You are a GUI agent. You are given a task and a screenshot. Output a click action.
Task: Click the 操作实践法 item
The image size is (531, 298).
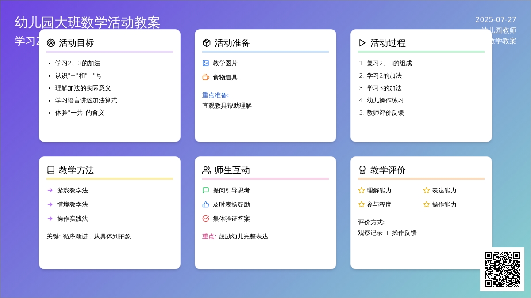click(x=73, y=219)
